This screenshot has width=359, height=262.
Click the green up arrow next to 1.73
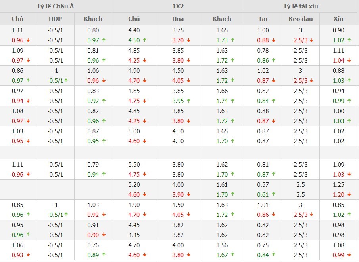(x=232, y=40)
